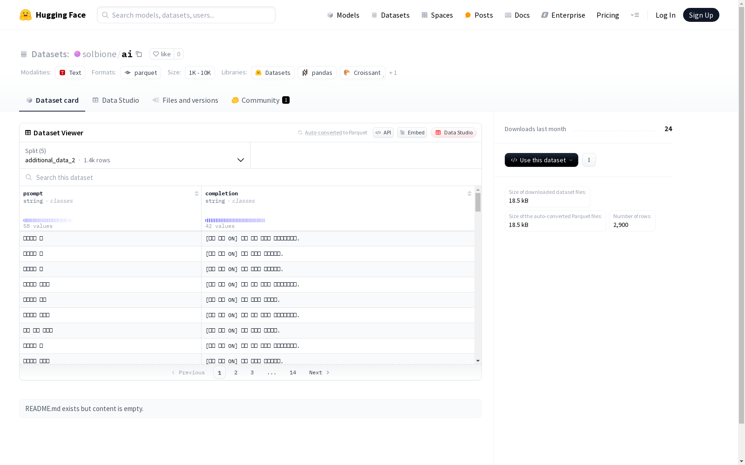The width and height of the screenshot is (745, 465).
Task: Click the prompt column value histogram
Action: click(47, 220)
